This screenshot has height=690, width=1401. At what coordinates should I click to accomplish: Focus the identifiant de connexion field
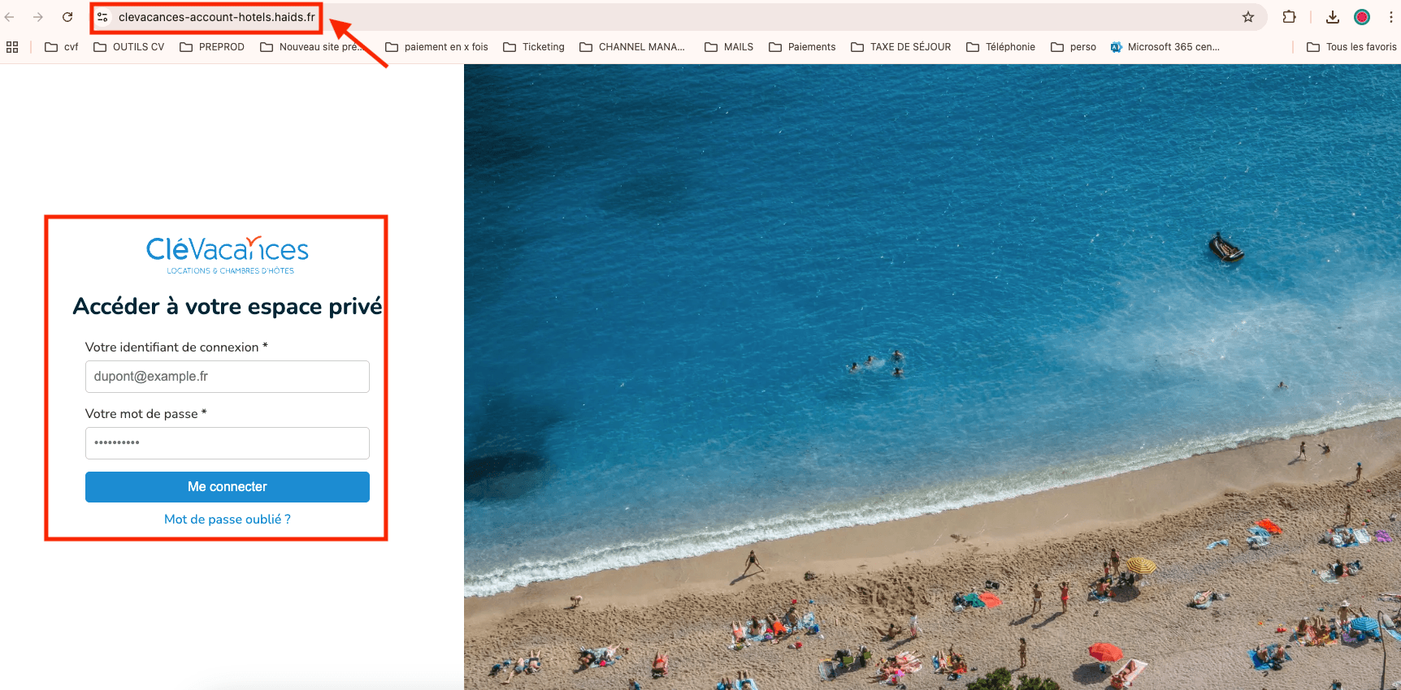tap(228, 377)
